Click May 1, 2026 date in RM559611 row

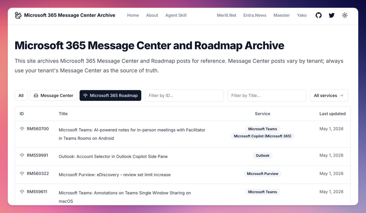pos(331,192)
